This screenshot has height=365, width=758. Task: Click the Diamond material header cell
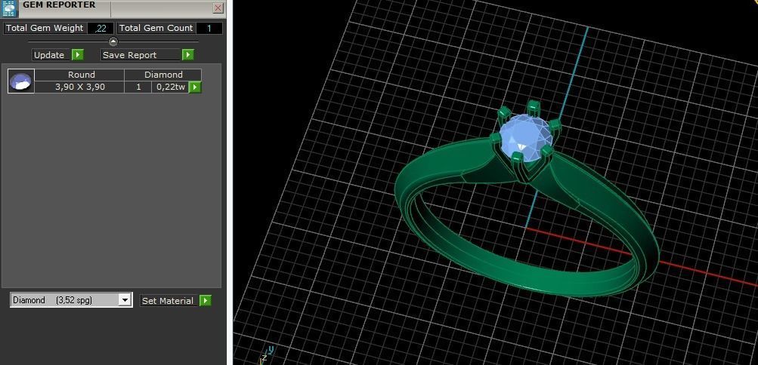pos(163,75)
